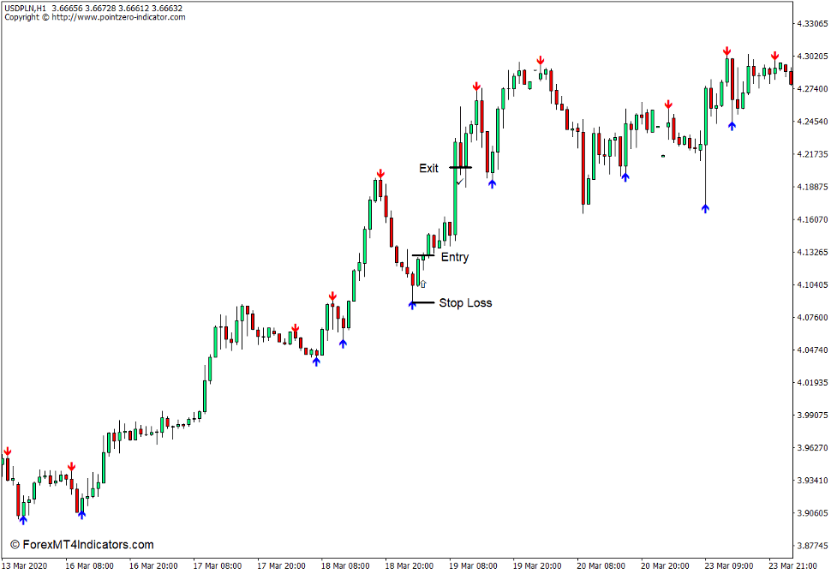Select the leftmost red sell arrow on the chart
The image size is (837, 574).
pos(7,451)
